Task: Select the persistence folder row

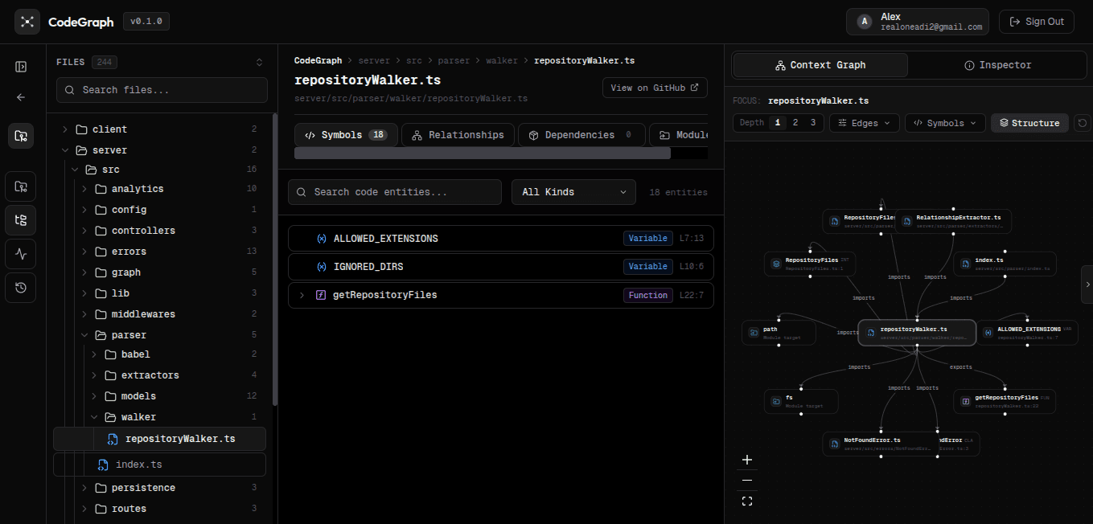Action: (159, 488)
